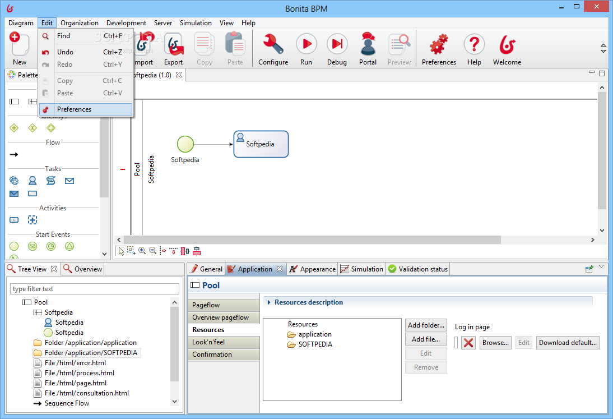Activate the marquee selection tool below the canvas
This screenshot has height=419, width=613.
tap(131, 251)
